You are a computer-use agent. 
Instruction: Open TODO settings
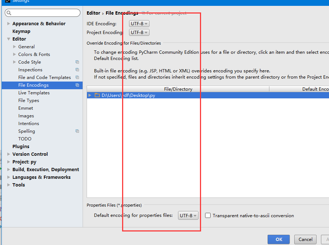(x=25, y=139)
